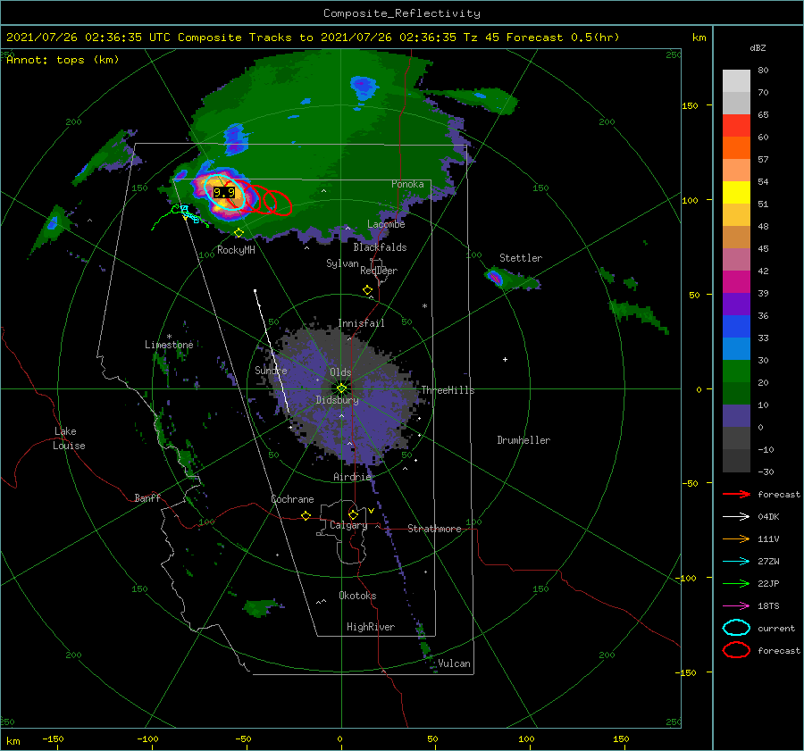This screenshot has width=804, height=751.
Task: Select the HighRiver label
Action: [x=371, y=627]
